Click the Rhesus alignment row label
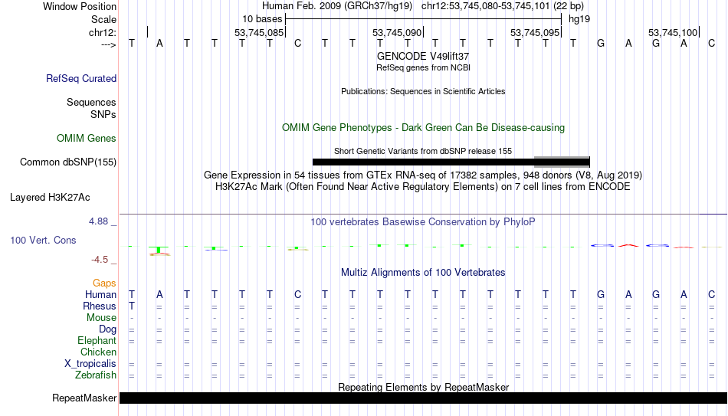 pyautogui.click(x=100, y=306)
